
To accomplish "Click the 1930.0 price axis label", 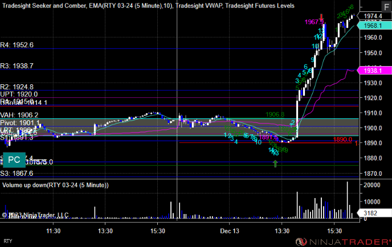I will click(x=373, y=83).
